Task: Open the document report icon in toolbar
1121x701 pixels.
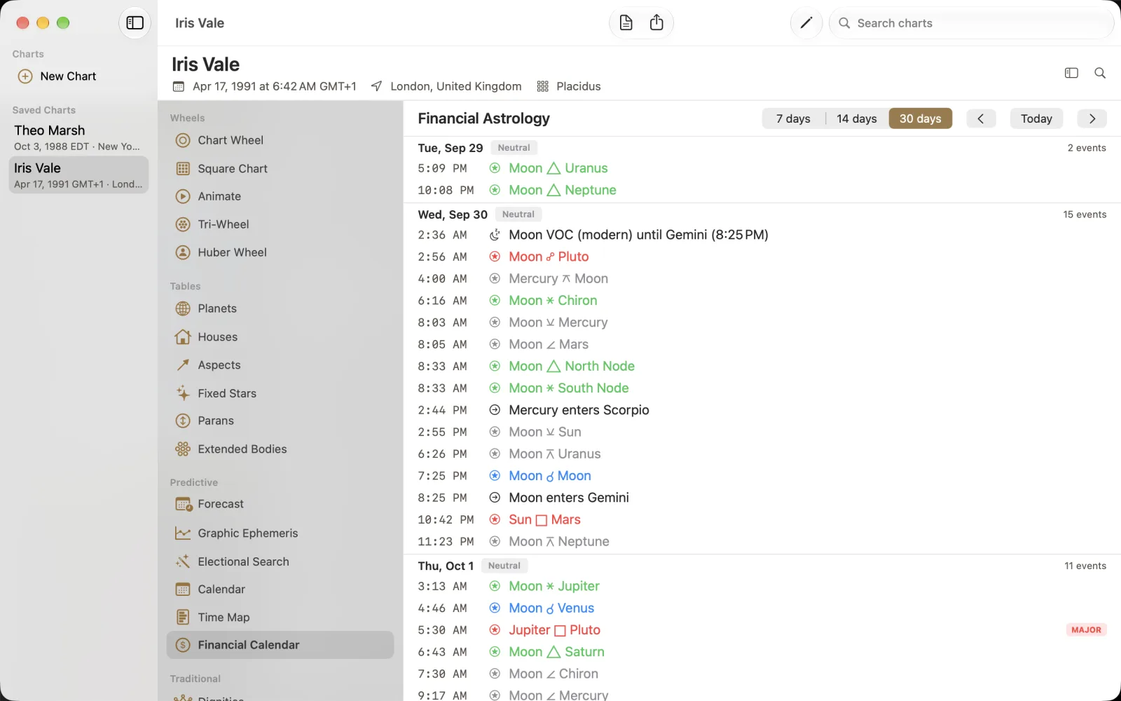Action: pos(626,23)
